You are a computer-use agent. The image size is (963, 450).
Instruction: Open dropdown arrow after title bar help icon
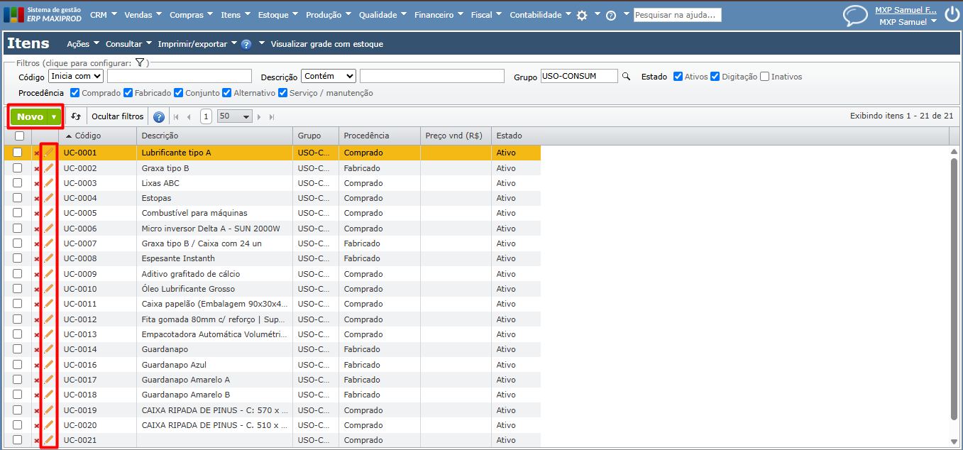point(262,44)
